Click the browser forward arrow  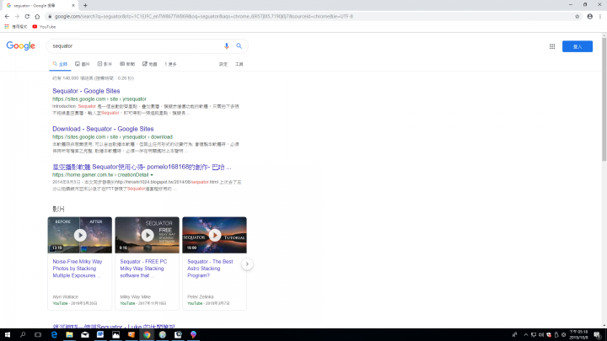pyautogui.click(x=17, y=16)
